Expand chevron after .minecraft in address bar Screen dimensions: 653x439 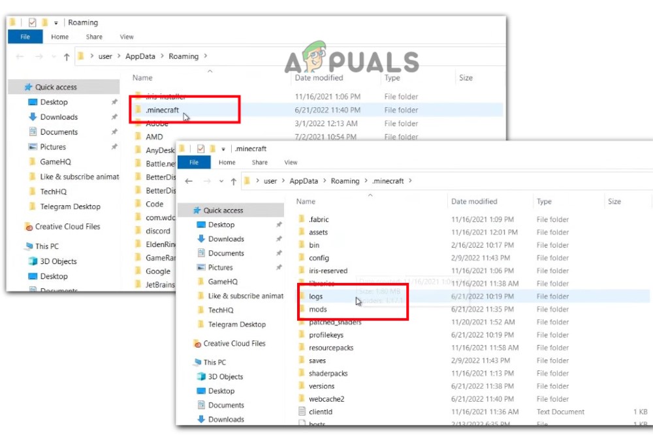(x=410, y=181)
